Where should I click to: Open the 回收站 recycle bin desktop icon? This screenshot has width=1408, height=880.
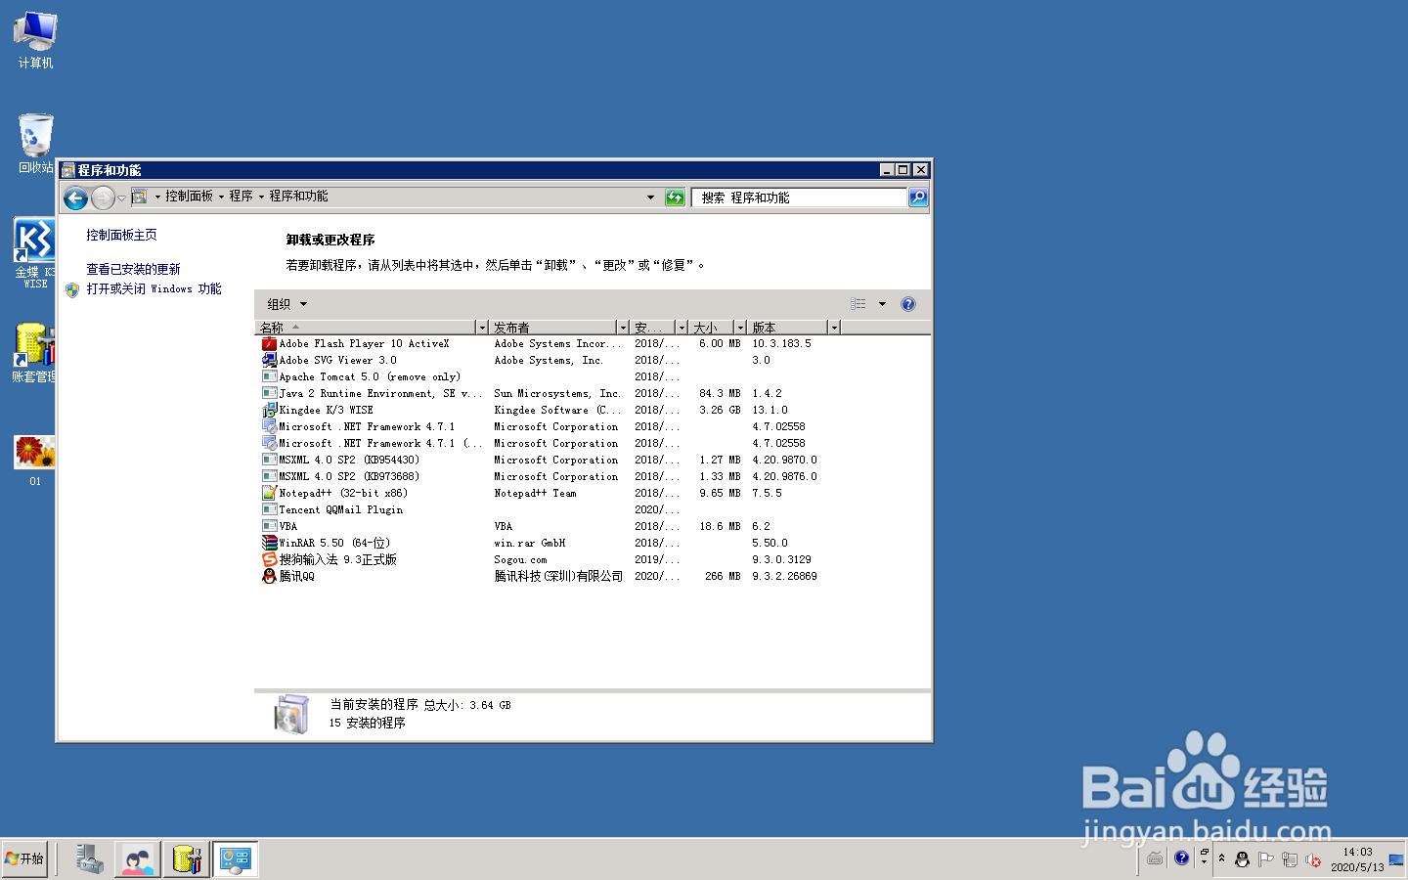pos(35,144)
